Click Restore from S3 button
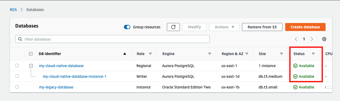340x101 pixels. coord(262,27)
